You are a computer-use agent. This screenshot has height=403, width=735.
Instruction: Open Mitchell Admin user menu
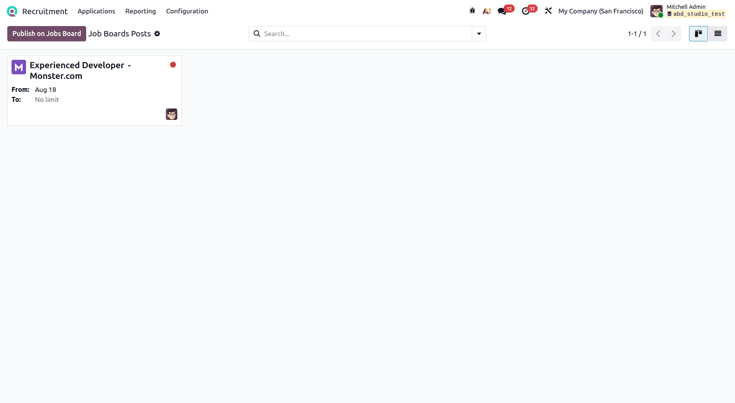(688, 11)
